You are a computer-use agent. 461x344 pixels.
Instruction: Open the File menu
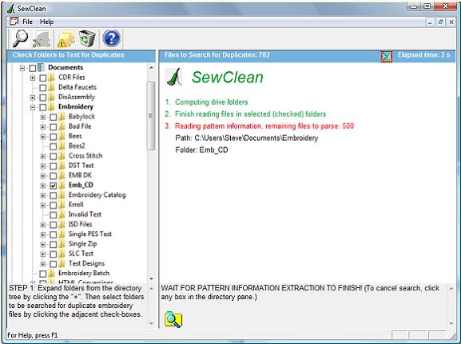coord(27,22)
